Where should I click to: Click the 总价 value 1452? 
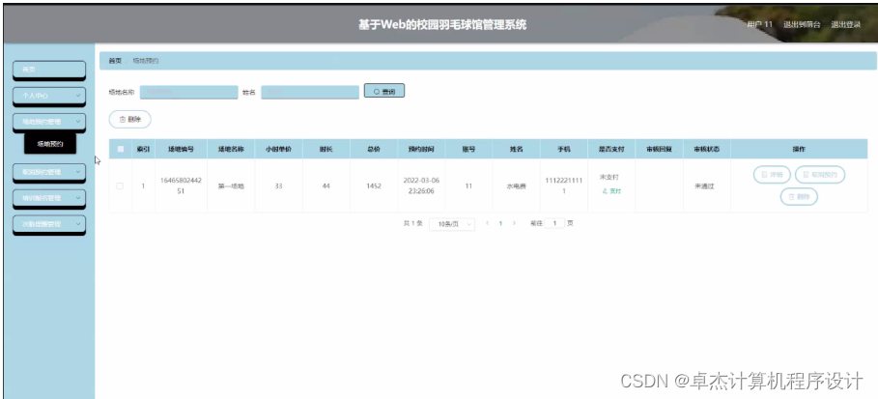point(374,186)
